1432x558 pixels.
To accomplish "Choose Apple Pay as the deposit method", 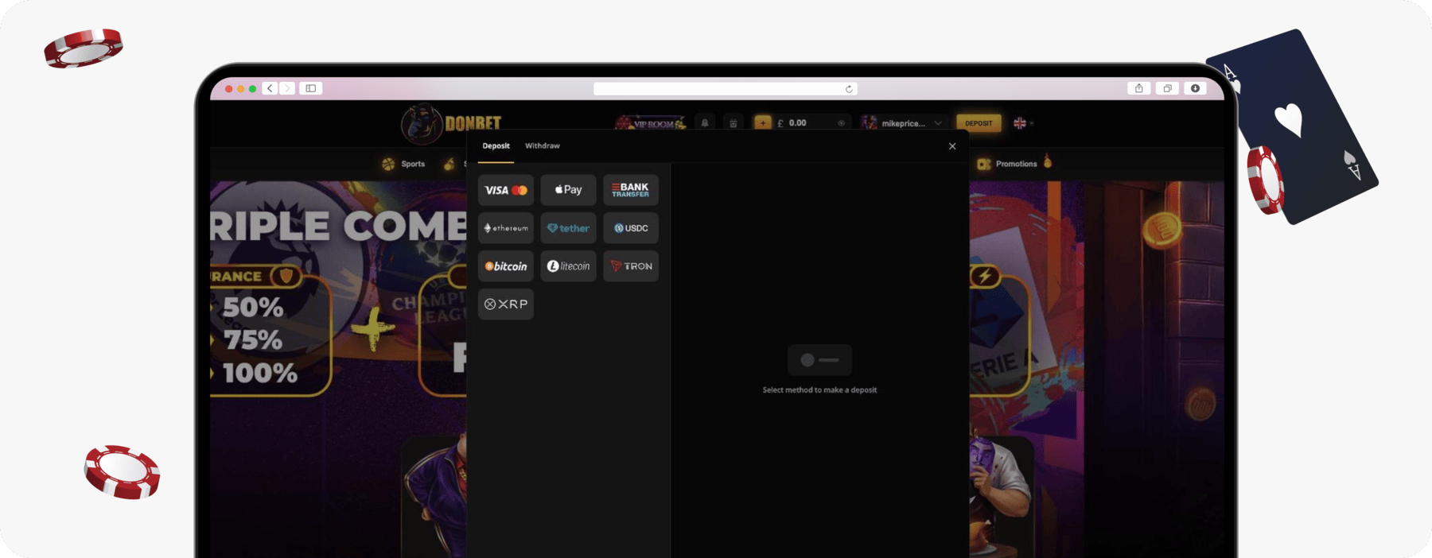I will tap(568, 190).
